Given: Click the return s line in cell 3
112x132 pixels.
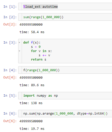Looking at the screenshot, I should coord(39,60).
